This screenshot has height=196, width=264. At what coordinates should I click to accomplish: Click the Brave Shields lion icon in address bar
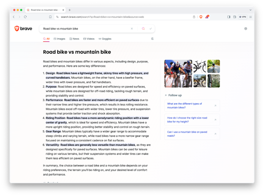201,17
